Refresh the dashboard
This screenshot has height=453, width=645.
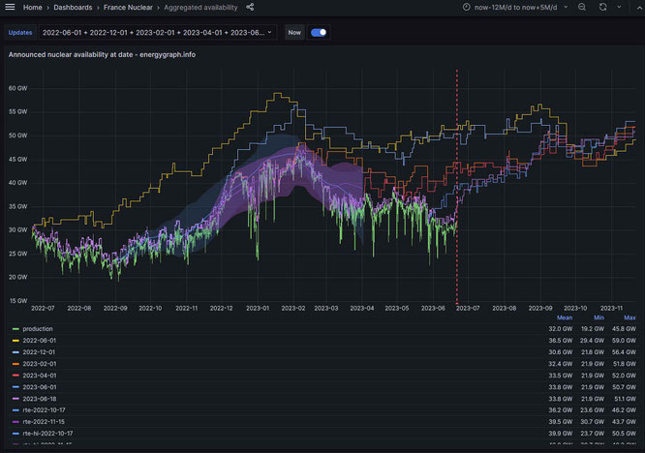(x=602, y=7)
